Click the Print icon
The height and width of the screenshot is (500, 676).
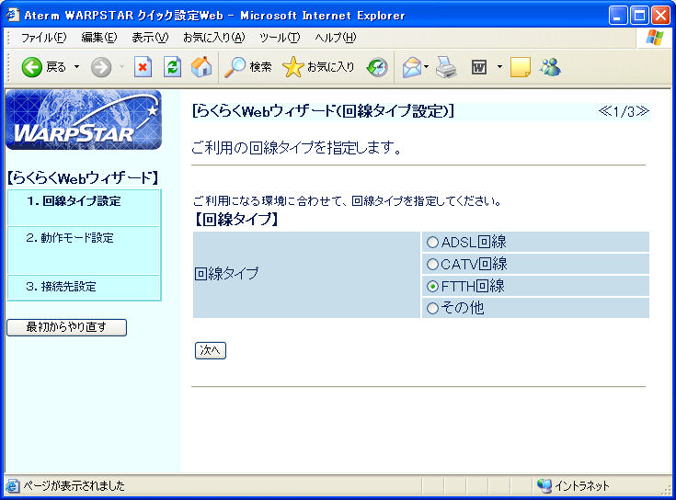pos(446,67)
